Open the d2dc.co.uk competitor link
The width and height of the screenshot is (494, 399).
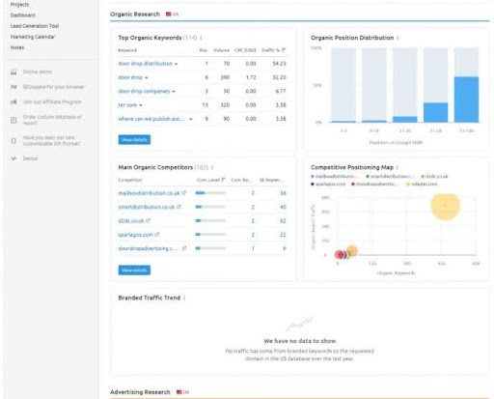click(131, 221)
